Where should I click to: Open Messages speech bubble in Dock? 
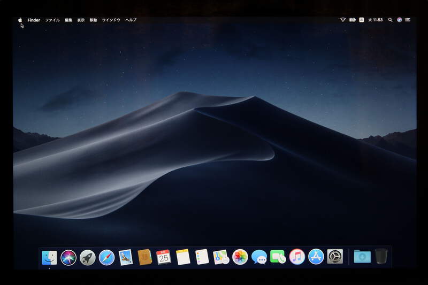point(259,257)
